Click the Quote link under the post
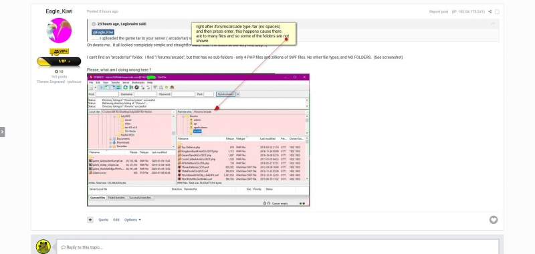The image size is (535, 254). [x=104, y=220]
